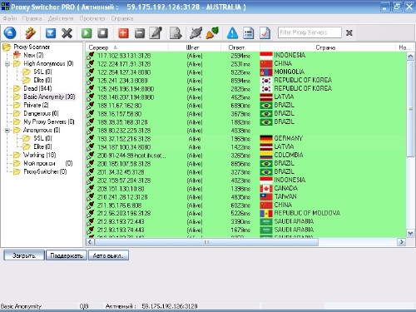The width and height of the screenshot is (416, 312).
Task: Select proxy row 209.151.130.10:80
Action: pos(245,189)
